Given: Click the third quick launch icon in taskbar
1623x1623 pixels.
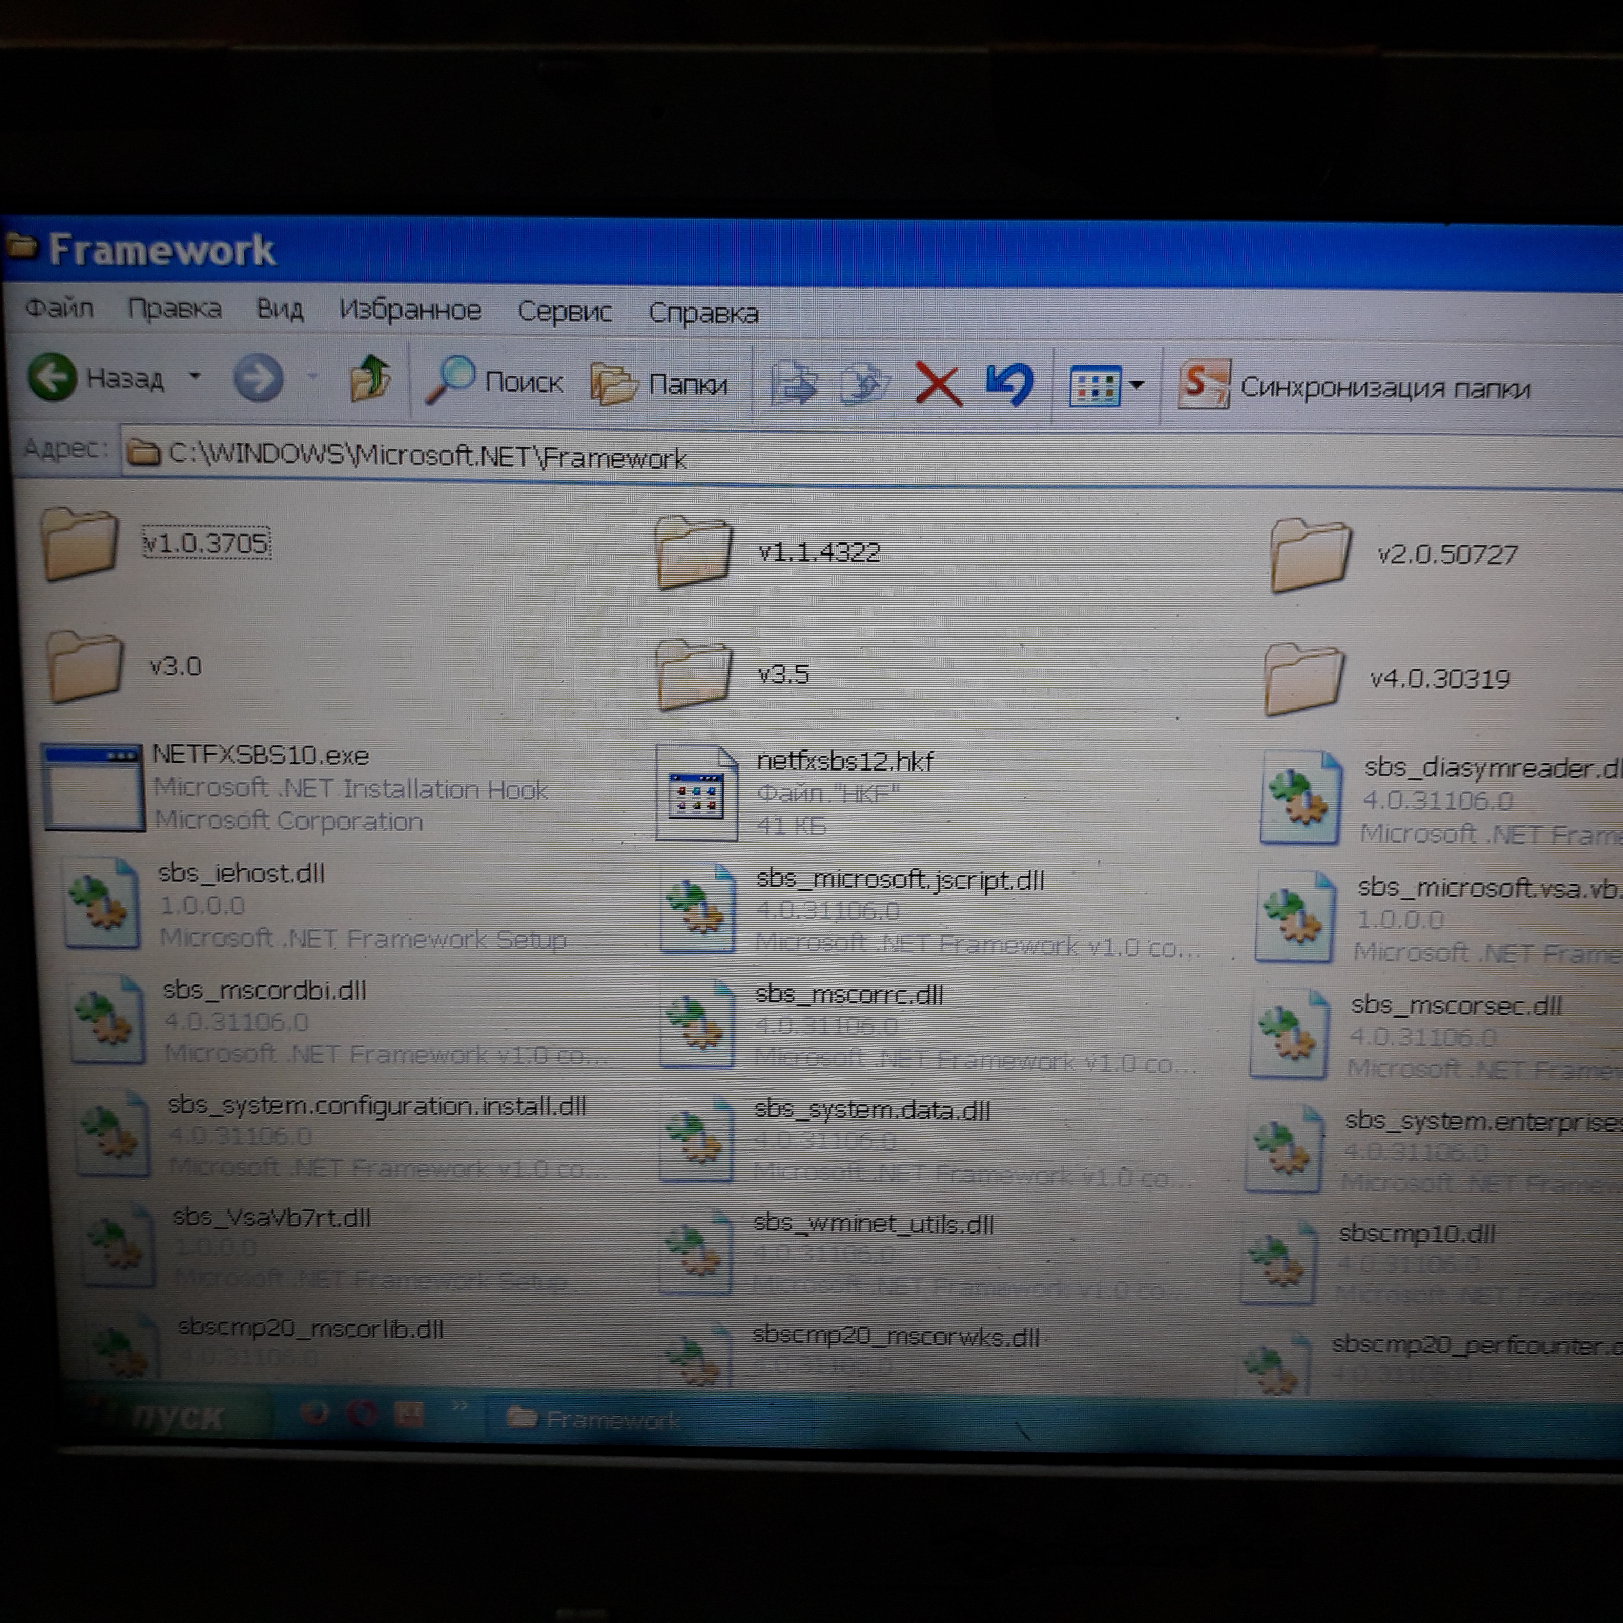Looking at the screenshot, I should point(409,1415).
